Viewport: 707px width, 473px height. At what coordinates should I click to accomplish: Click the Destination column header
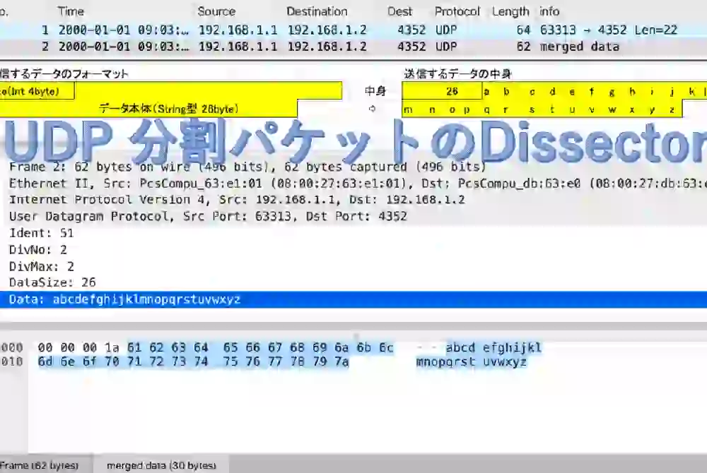pyautogui.click(x=317, y=11)
